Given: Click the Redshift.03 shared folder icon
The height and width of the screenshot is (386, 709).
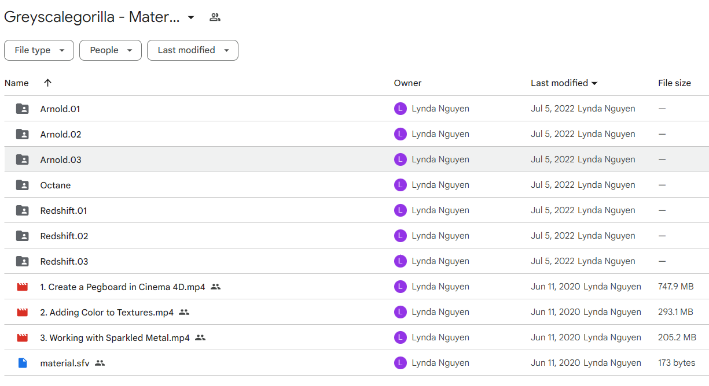Looking at the screenshot, I should (22, 261).
